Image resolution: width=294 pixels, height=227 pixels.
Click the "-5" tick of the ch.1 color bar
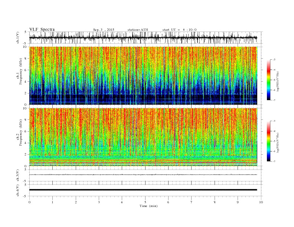tap(274, 80)
